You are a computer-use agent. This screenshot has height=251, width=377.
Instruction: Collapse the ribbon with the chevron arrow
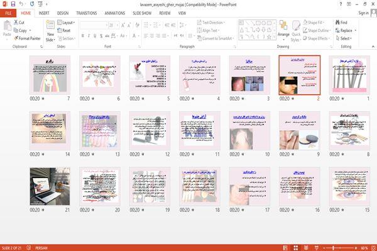click(x=373, y=47)
